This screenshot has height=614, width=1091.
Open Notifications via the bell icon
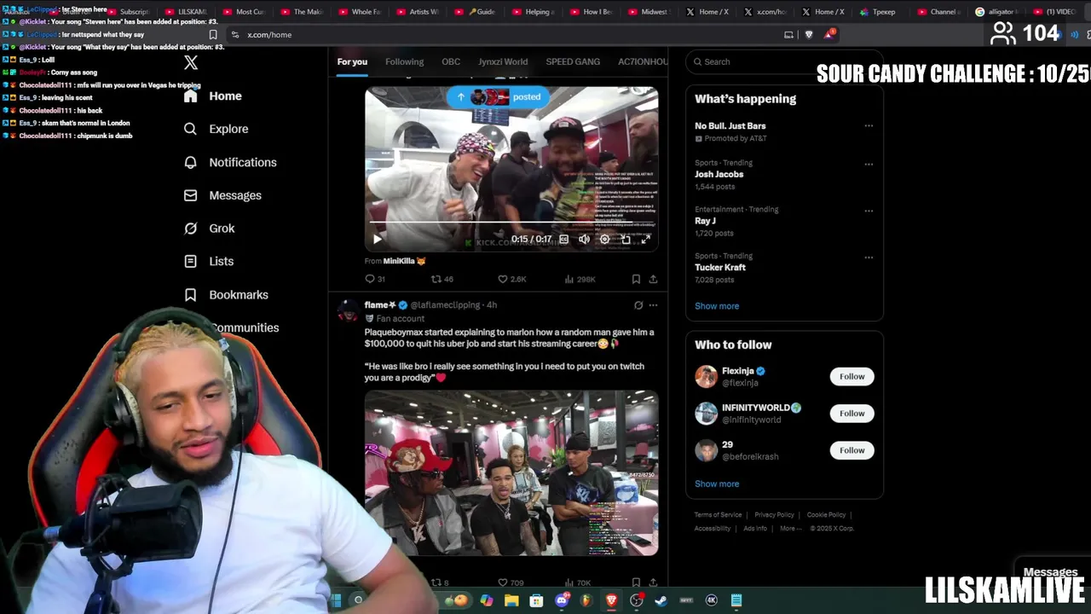pyautogui.click(x=230, y=162)
